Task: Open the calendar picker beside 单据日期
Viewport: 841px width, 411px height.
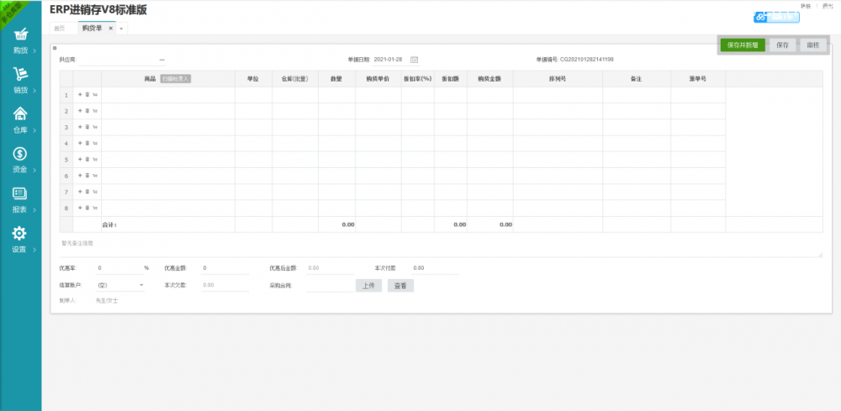Action: 414,60
